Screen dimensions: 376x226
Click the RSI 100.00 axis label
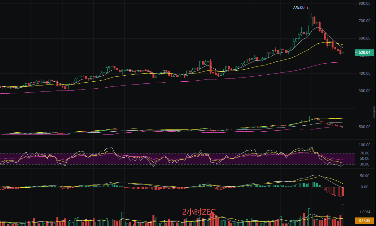364,145
